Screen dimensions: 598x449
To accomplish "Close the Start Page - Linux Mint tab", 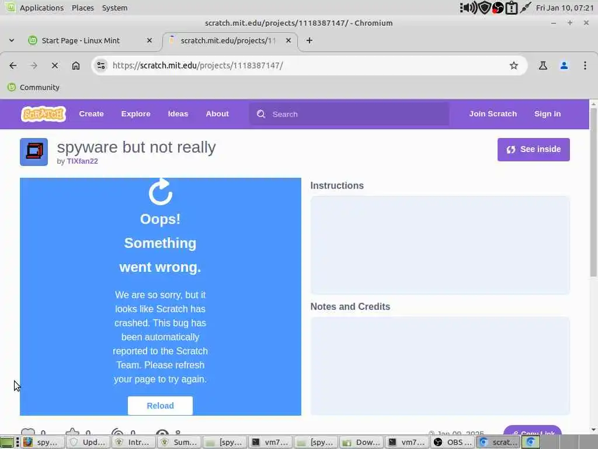I will (x=149, y=40).
